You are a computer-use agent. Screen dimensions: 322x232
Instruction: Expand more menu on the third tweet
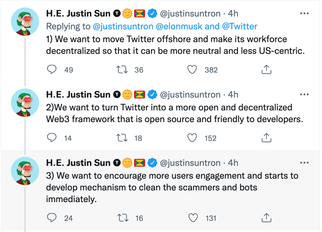coord(304,163)
